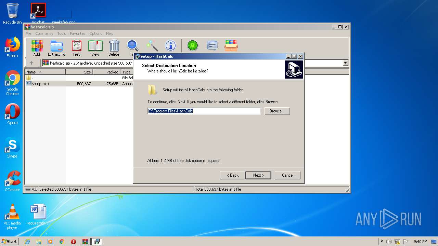The height and width of the screenshot is (246, 438).
Task: Open the File menu in WinRAR
Action: coord(28,33)
